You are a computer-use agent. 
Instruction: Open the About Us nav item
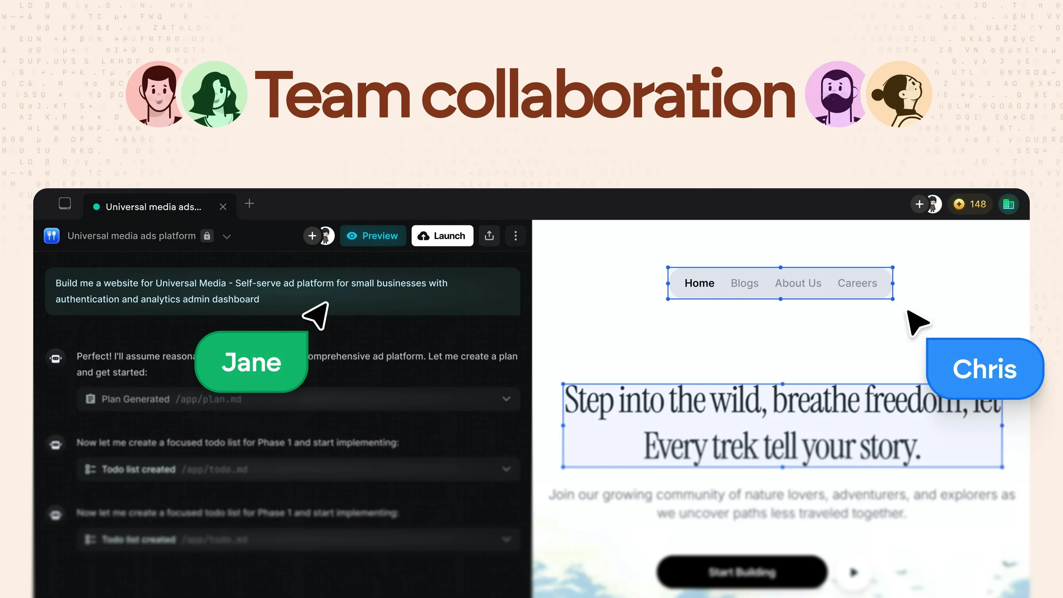tap(798, 283)
